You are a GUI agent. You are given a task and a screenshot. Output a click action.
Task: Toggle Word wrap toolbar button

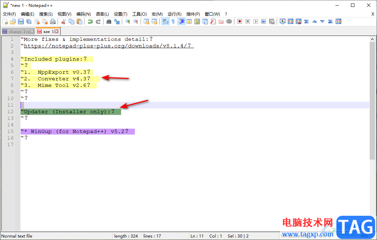pos(165,21)
